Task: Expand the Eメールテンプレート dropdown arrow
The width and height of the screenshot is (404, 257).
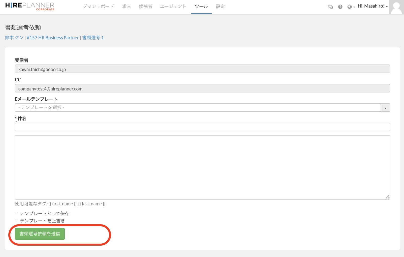Action: (385, 108)
